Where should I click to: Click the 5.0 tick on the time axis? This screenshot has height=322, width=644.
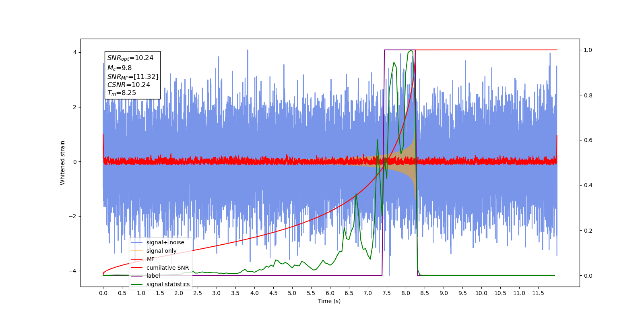(292, 293)
